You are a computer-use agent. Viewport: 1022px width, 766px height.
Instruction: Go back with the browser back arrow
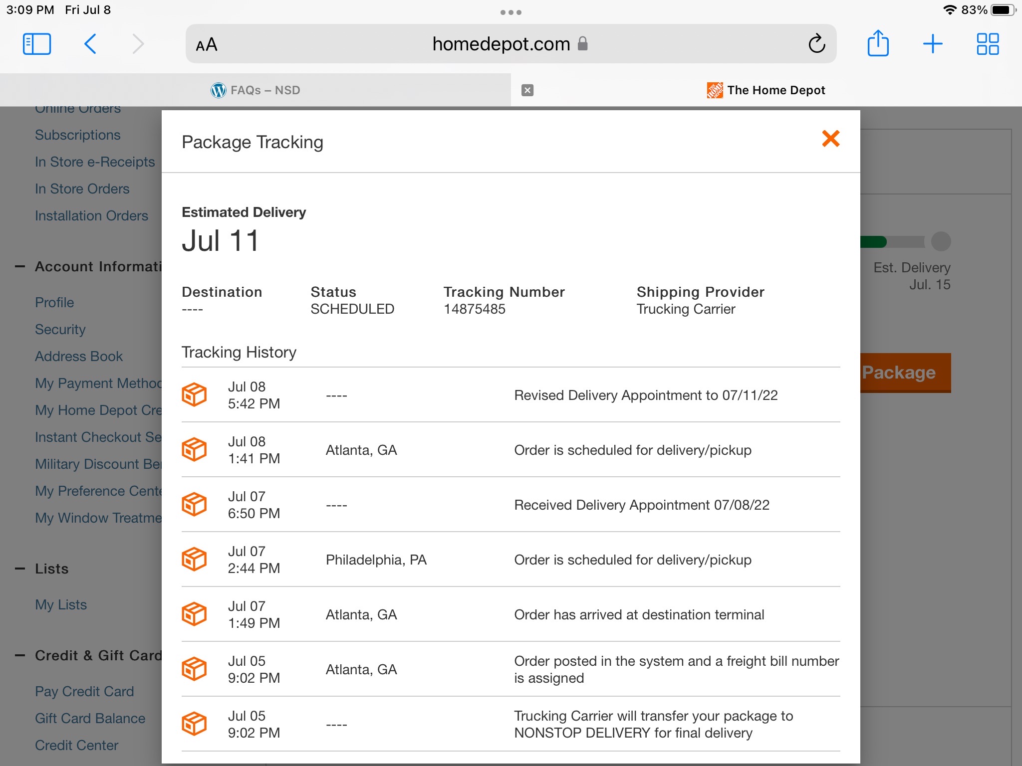pos(90,44)
